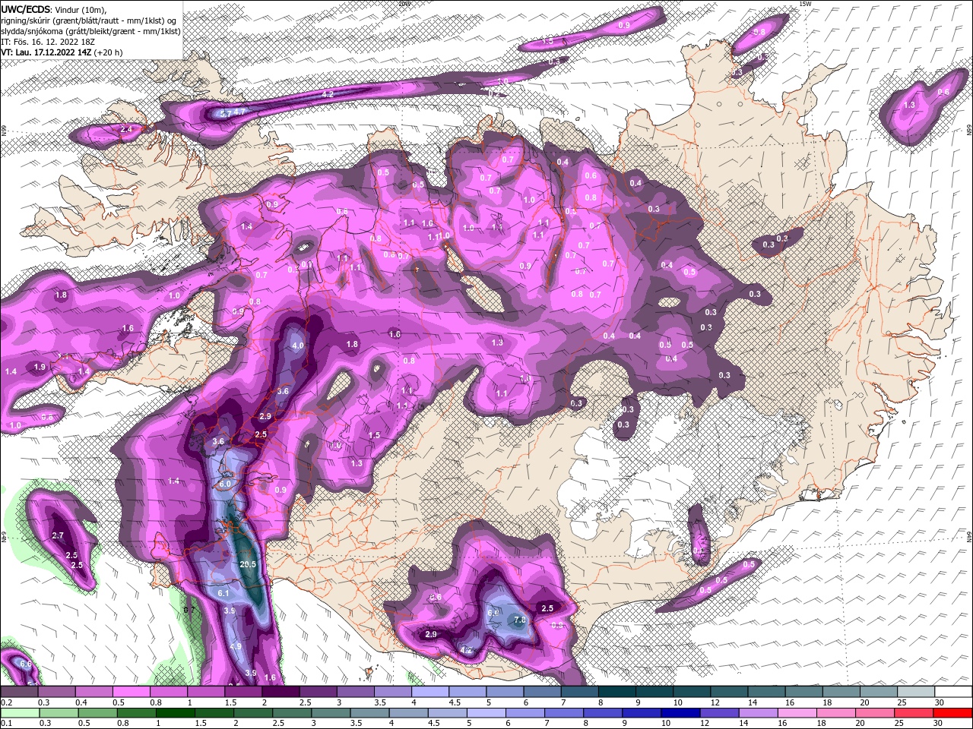This screenshot has height=729, width=973.
Task: Click the 6.6 value near the map's southwest corner
Action: (x=25, y=664)
